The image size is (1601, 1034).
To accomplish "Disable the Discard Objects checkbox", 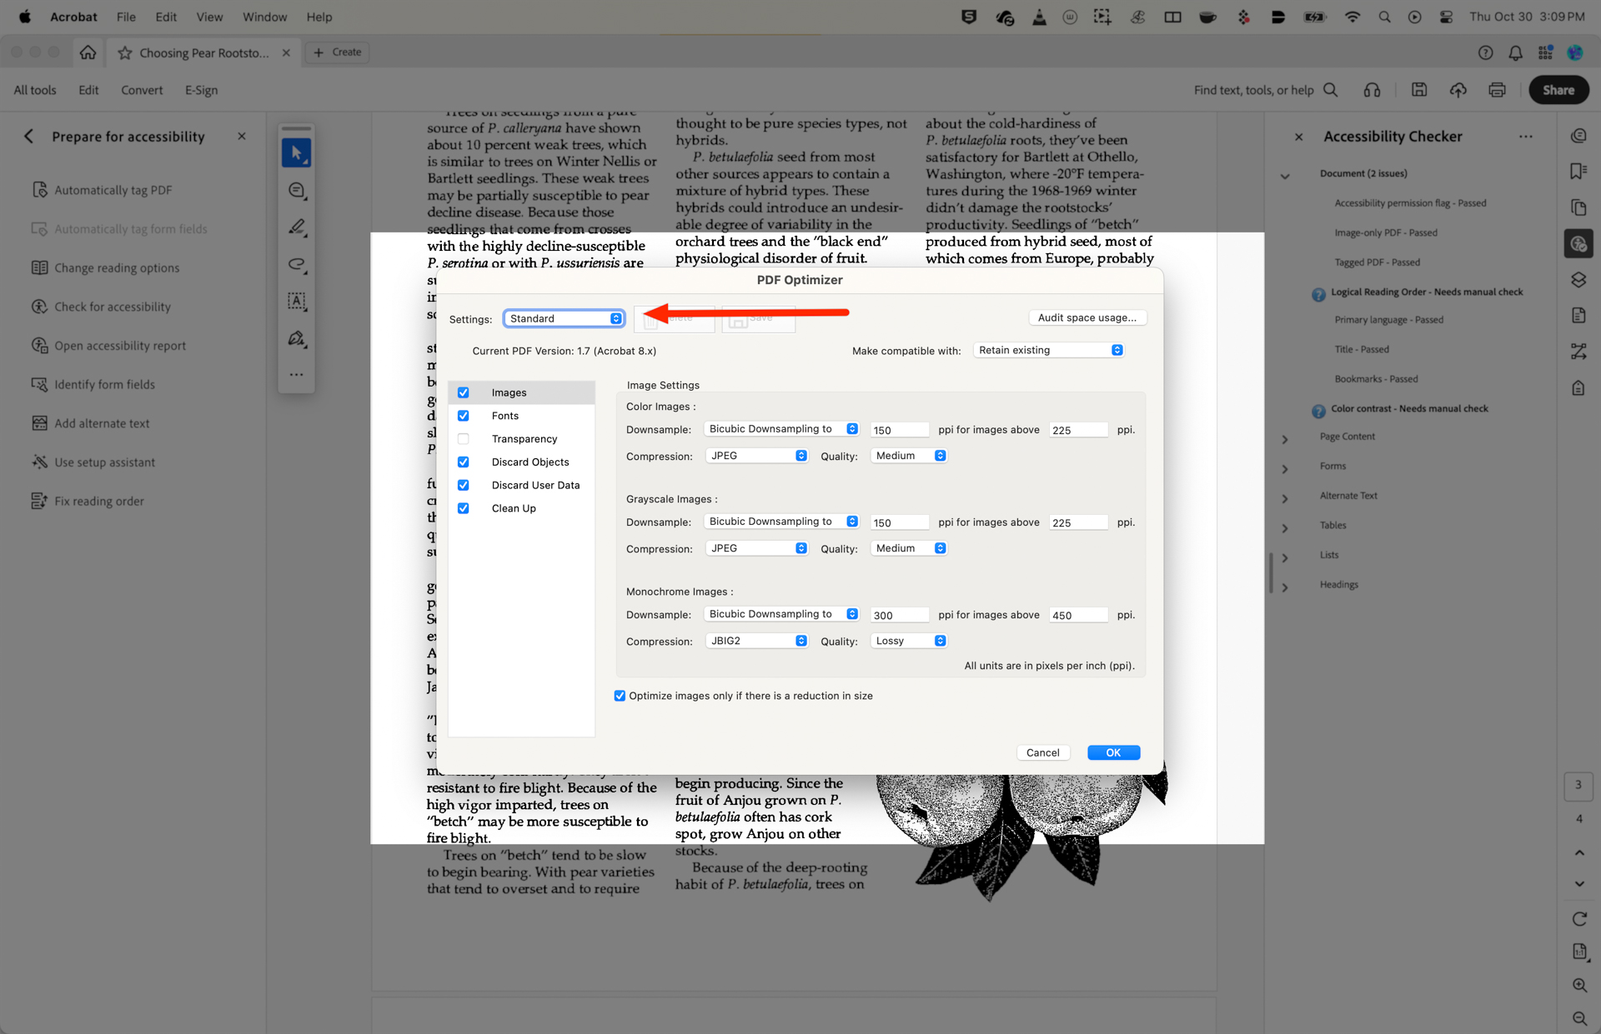I will tap(464, 462).
